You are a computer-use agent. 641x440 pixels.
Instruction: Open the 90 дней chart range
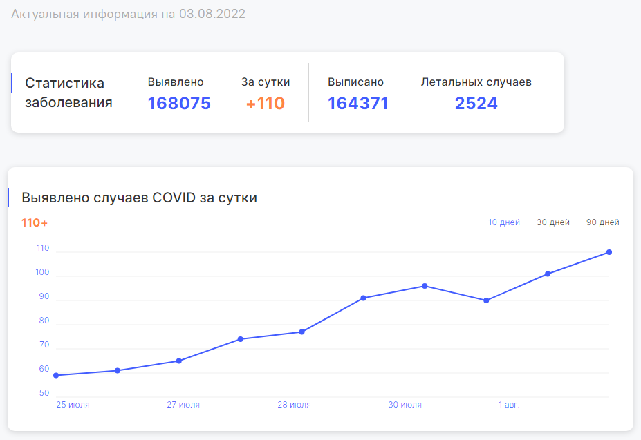pos(602,222)
